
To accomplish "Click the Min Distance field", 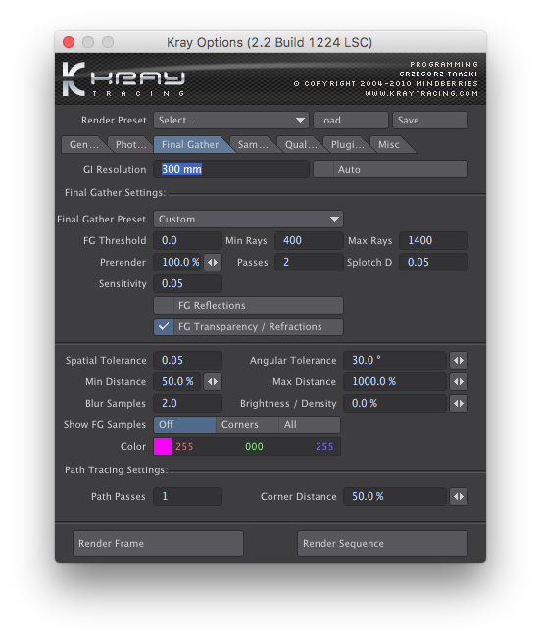I will click(x=177, y=382).
